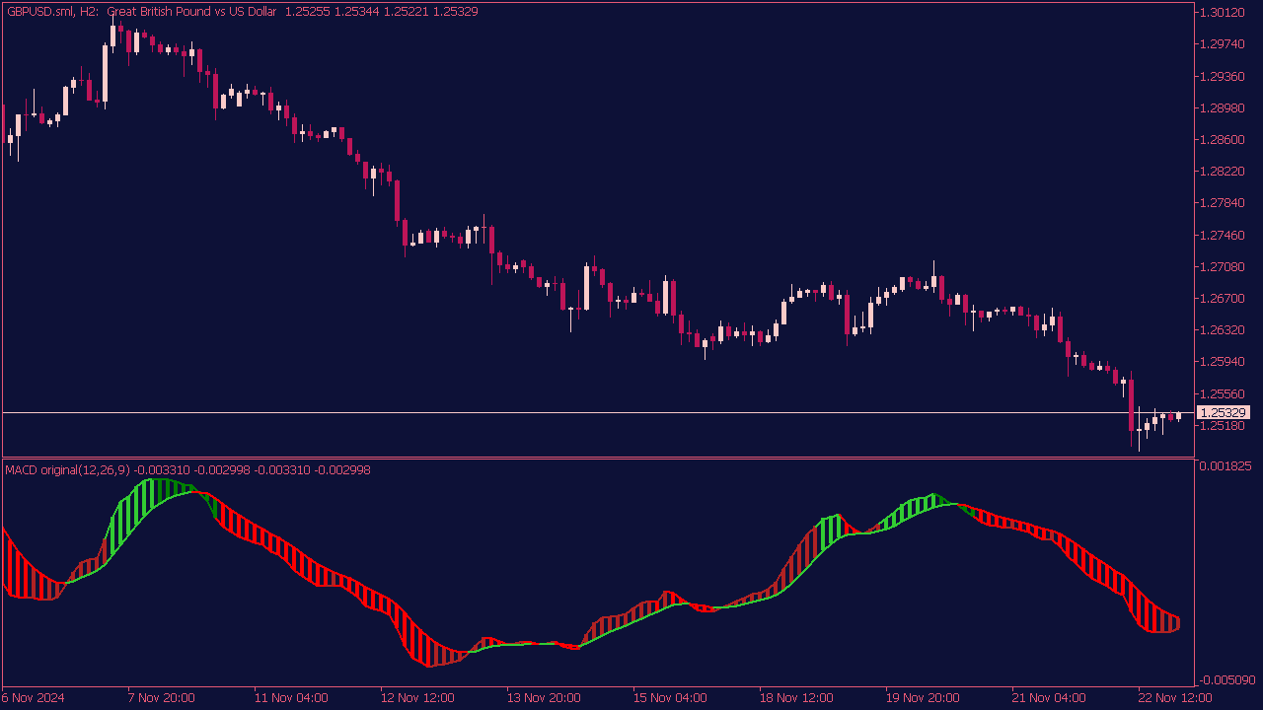Click the 6 Nov 2024 time axis label

tap(34, 697)
